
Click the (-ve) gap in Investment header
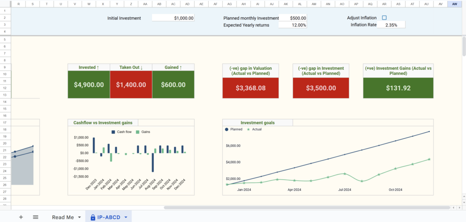[321, 71]
